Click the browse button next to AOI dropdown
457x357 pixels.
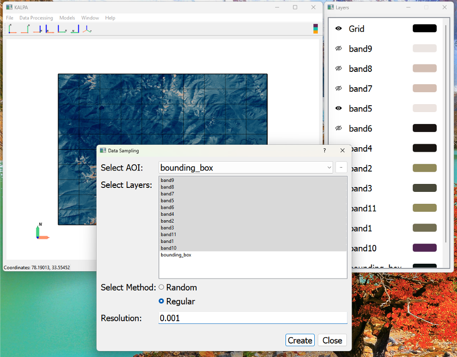tap(341, 168)
